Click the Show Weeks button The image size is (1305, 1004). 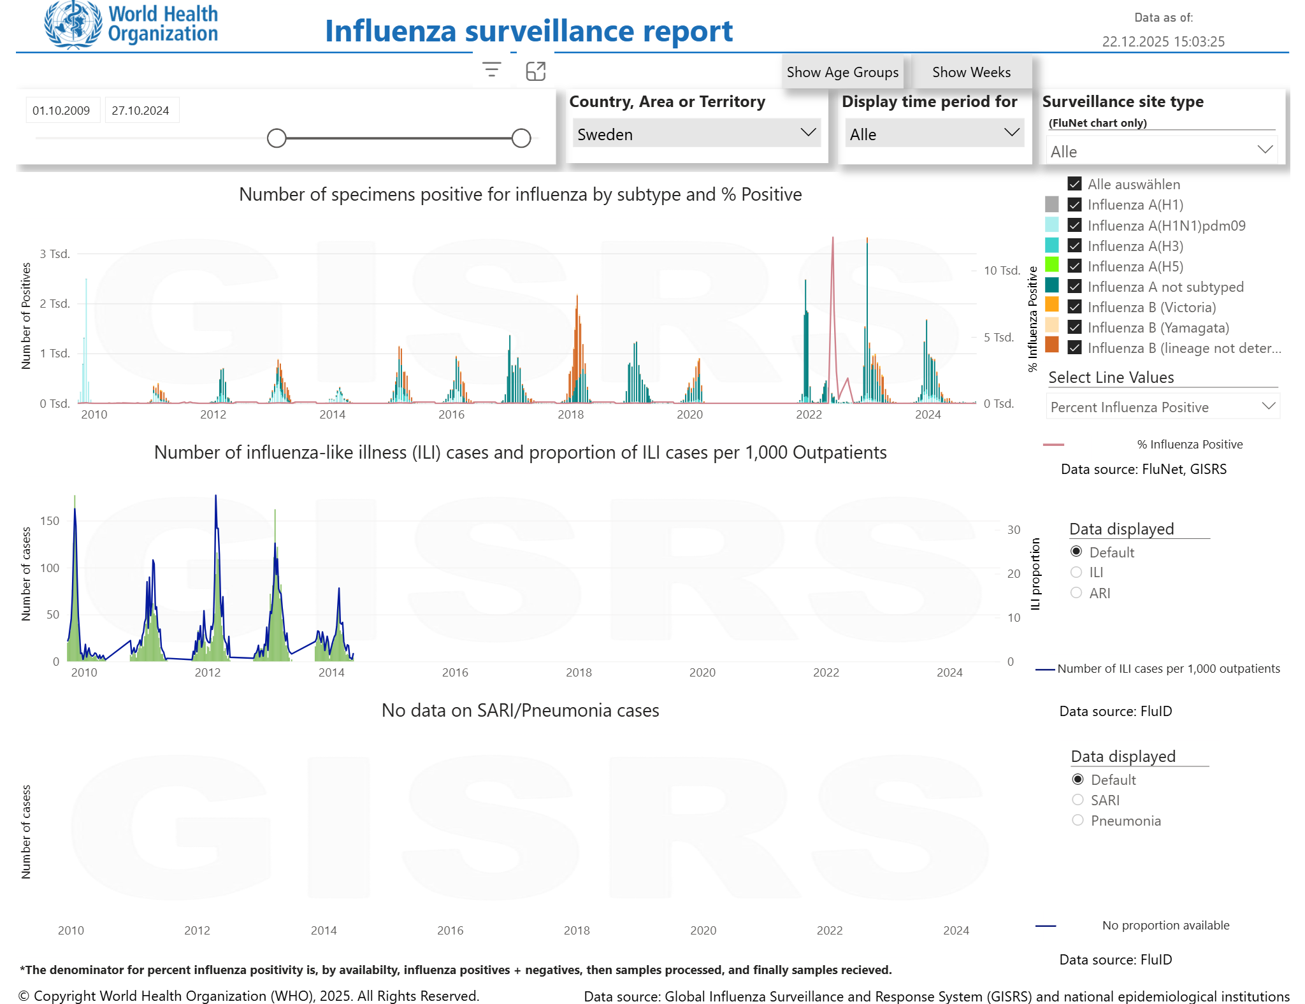click(x=971, y=72)
